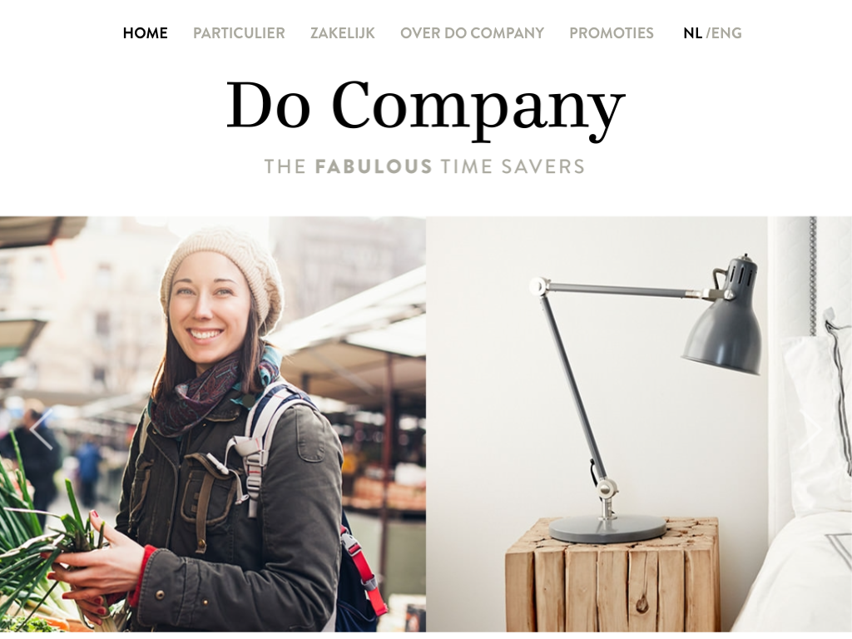The height and width of the screenshot is (639, 852).
Task: Go to previous slide with left chevron
Action: (x=42, y=429)
